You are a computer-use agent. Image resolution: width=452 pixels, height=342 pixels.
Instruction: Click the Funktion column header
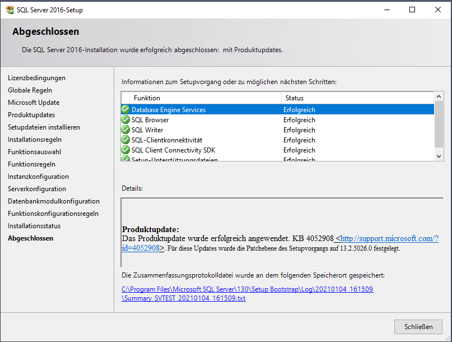click(x=147, y=98)
